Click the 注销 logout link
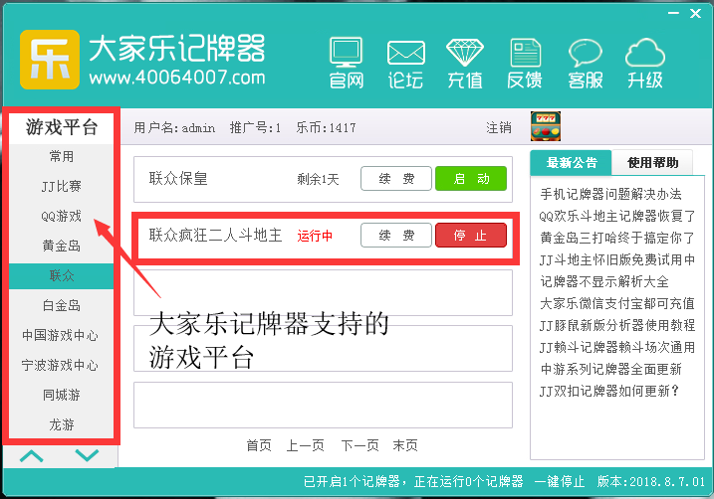 tap(499, 127)
